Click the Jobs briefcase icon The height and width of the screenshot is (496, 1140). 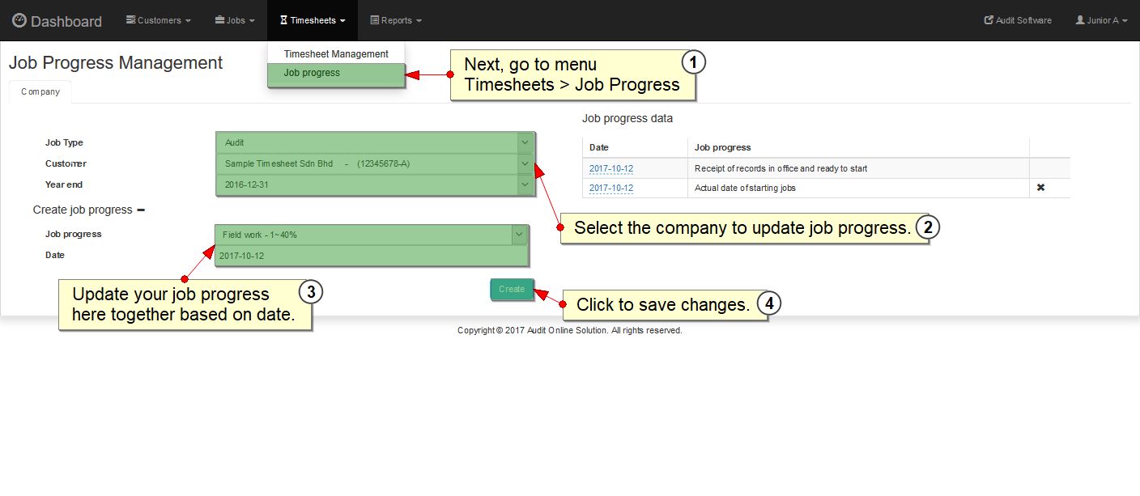219,20
